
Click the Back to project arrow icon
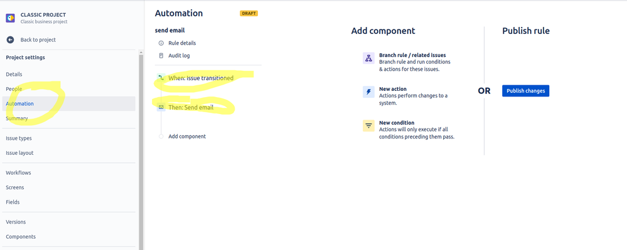[x=11, y=40]
